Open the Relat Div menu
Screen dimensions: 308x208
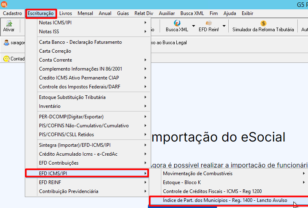144,13
